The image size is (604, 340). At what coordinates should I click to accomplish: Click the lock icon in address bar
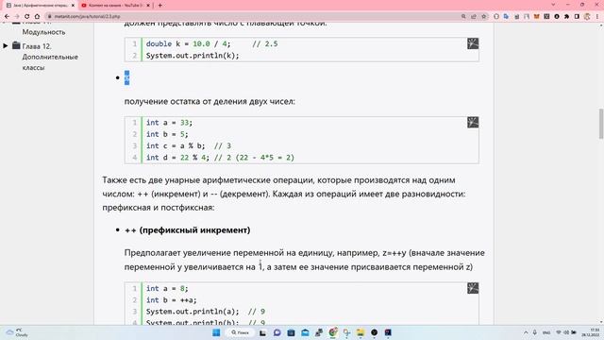pos(50,17)
